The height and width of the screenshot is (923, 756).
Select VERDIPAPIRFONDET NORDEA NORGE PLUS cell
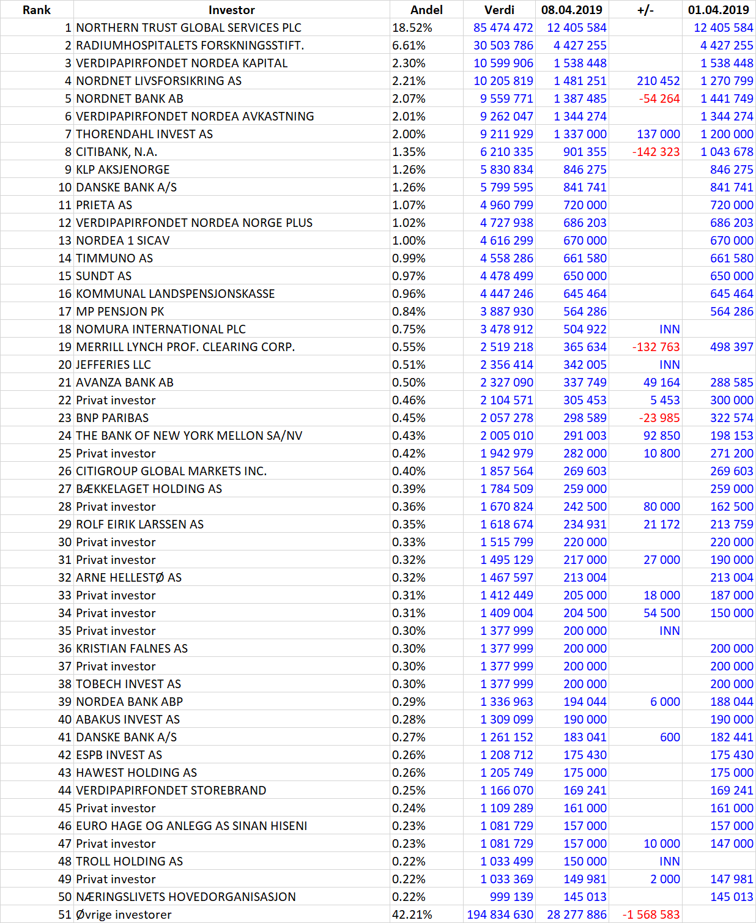[x=231, y=223]
